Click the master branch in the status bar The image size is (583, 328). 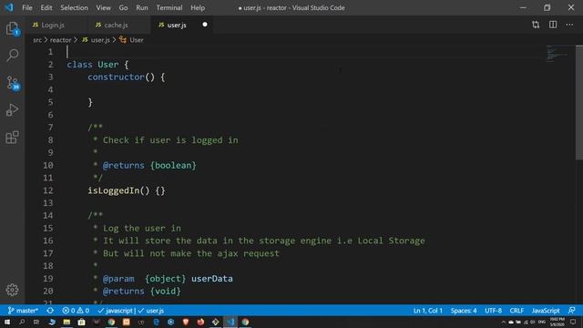coord(23,311)
